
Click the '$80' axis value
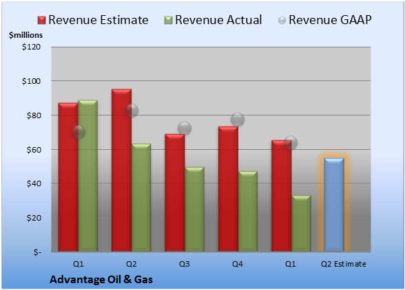click(34, 115)
